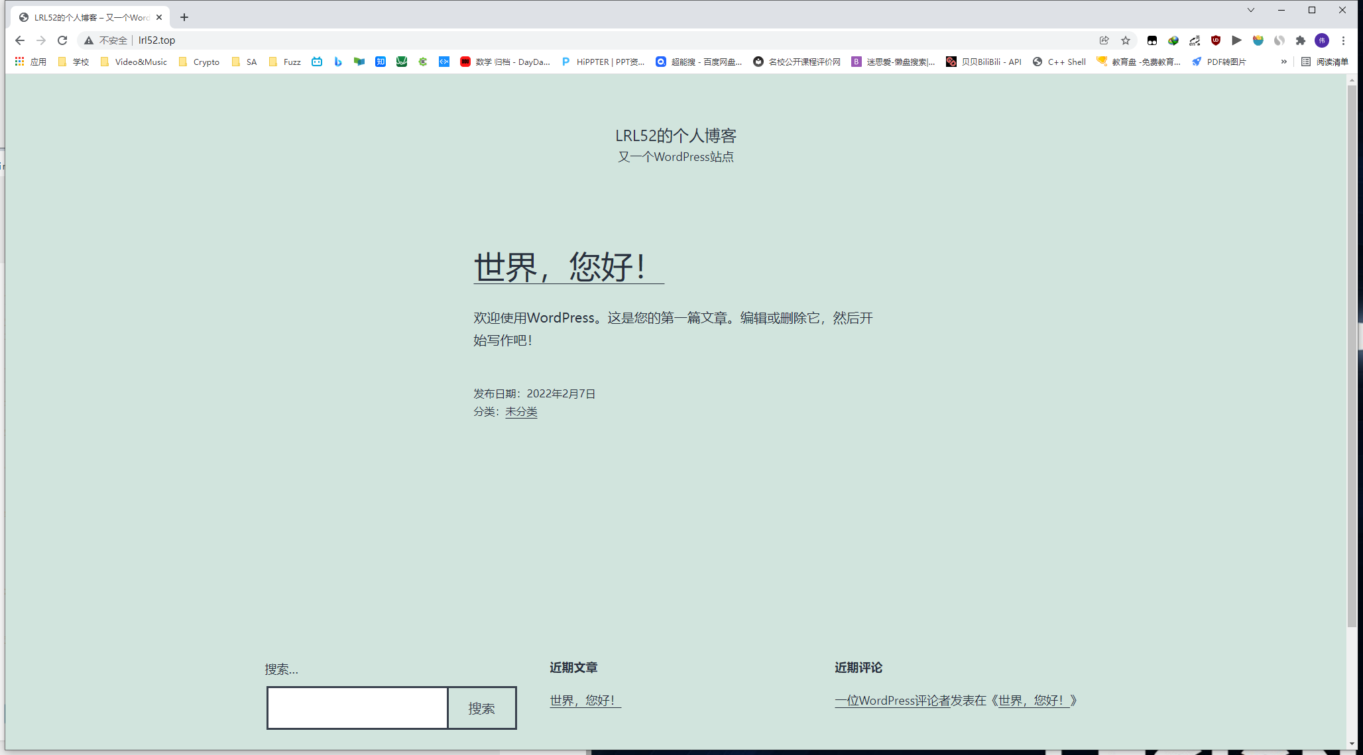This screenshot has height=755, width=1363.
Task: Open the SA bookmark folder
Action: [x=244, y=62]
